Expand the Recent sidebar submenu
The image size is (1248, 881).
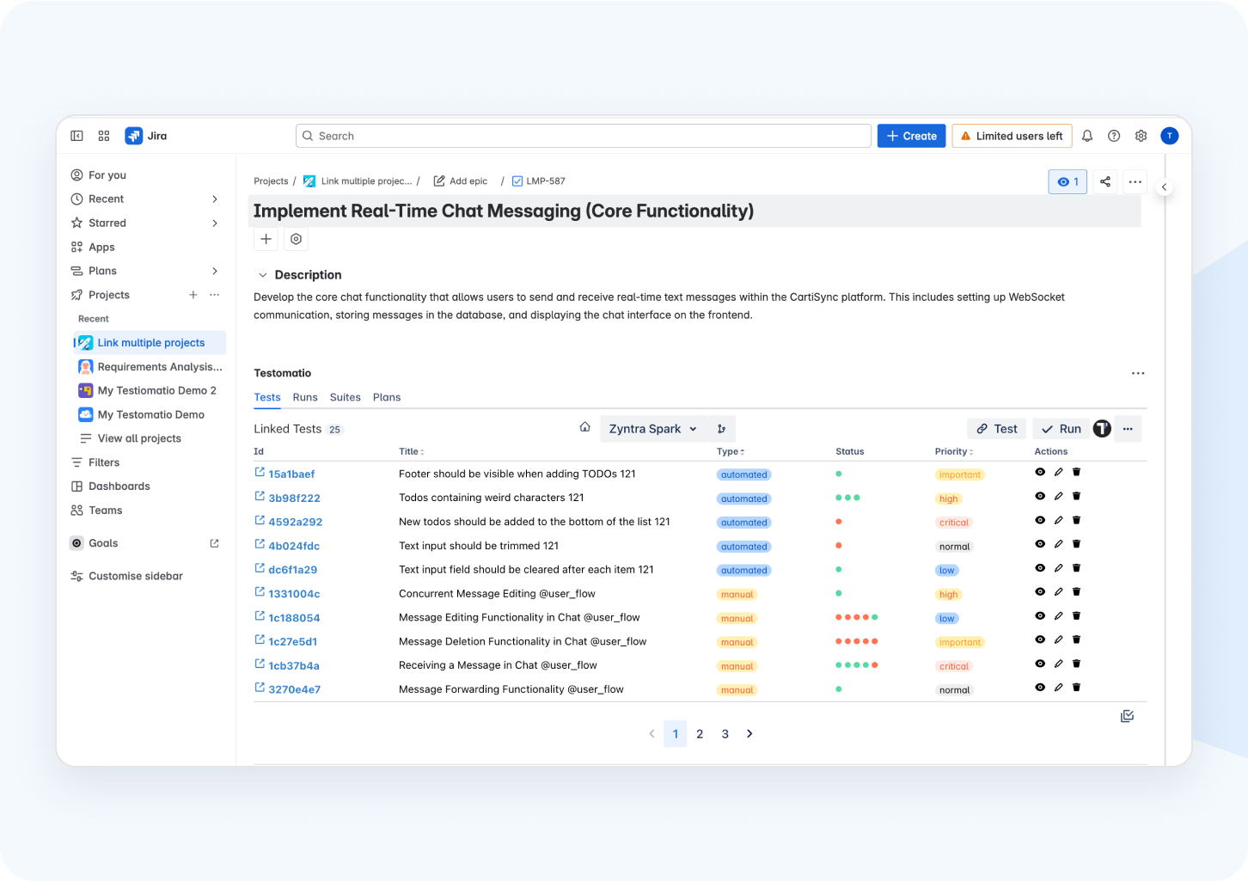coord(215,199)
